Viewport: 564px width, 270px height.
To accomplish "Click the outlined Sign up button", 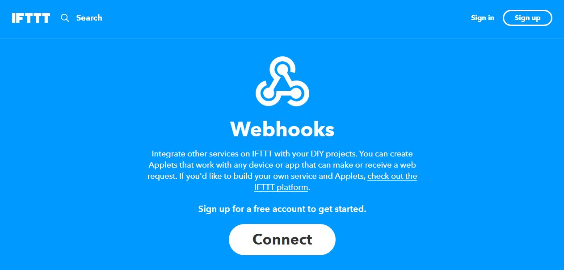I will coord(527,18).
